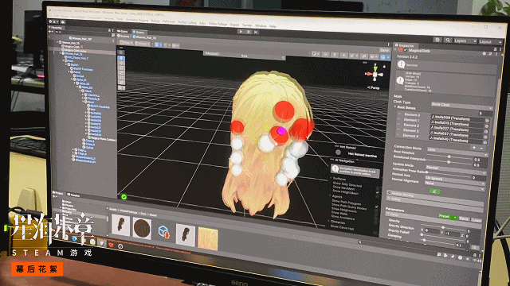Viewport: 510px width, 286px height.
Task: Toggle Show HeightMesh checkbox
Action: click(x=377, y=192)
